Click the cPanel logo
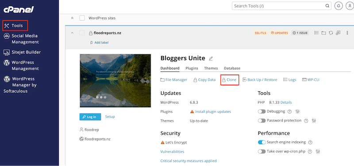This screenshot has height=166, width=354. (x=19, y=10)
